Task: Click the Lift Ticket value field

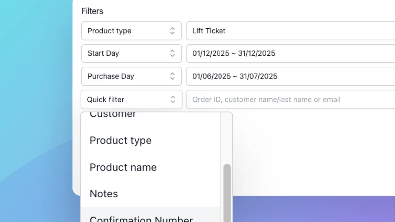Action: [290, 31]
